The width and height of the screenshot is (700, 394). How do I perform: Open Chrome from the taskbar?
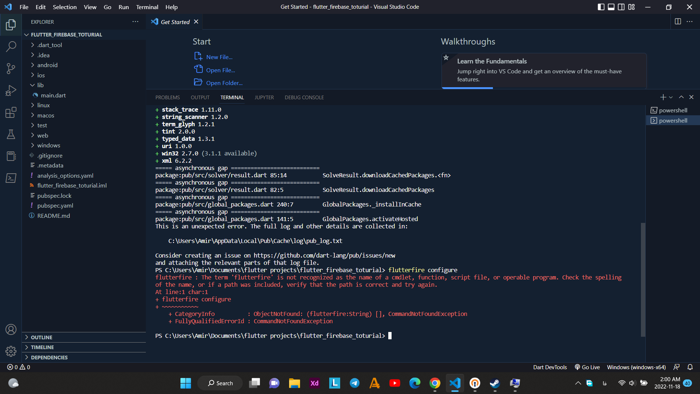435,383
